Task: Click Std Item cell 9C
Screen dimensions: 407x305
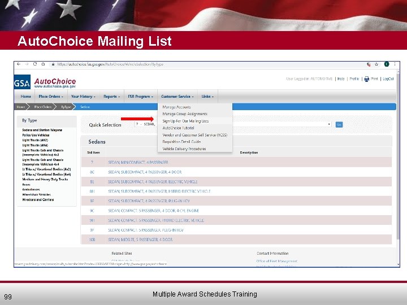Action: point(92,211)
